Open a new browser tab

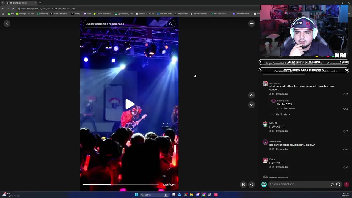tap(40, 3)
